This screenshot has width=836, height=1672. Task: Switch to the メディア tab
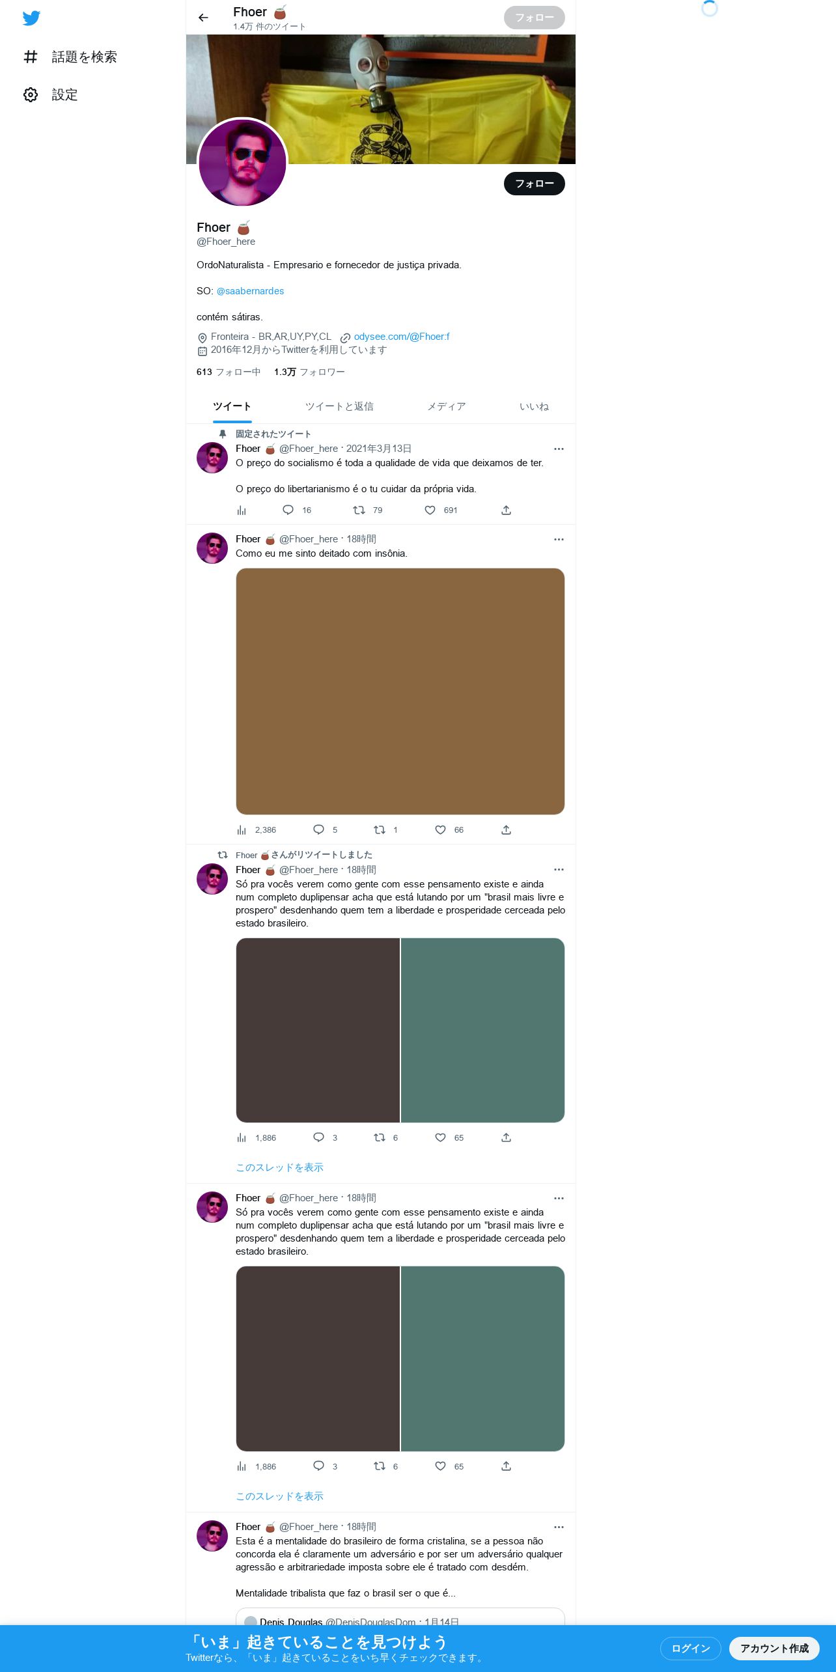(x=446, y=406)
